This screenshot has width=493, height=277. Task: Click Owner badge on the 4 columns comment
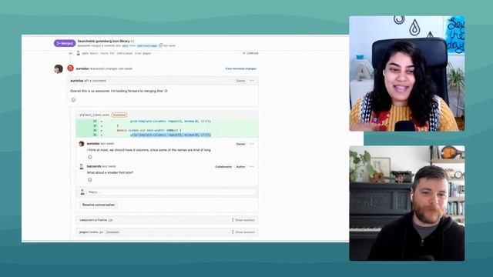click(x=240, y=144)
